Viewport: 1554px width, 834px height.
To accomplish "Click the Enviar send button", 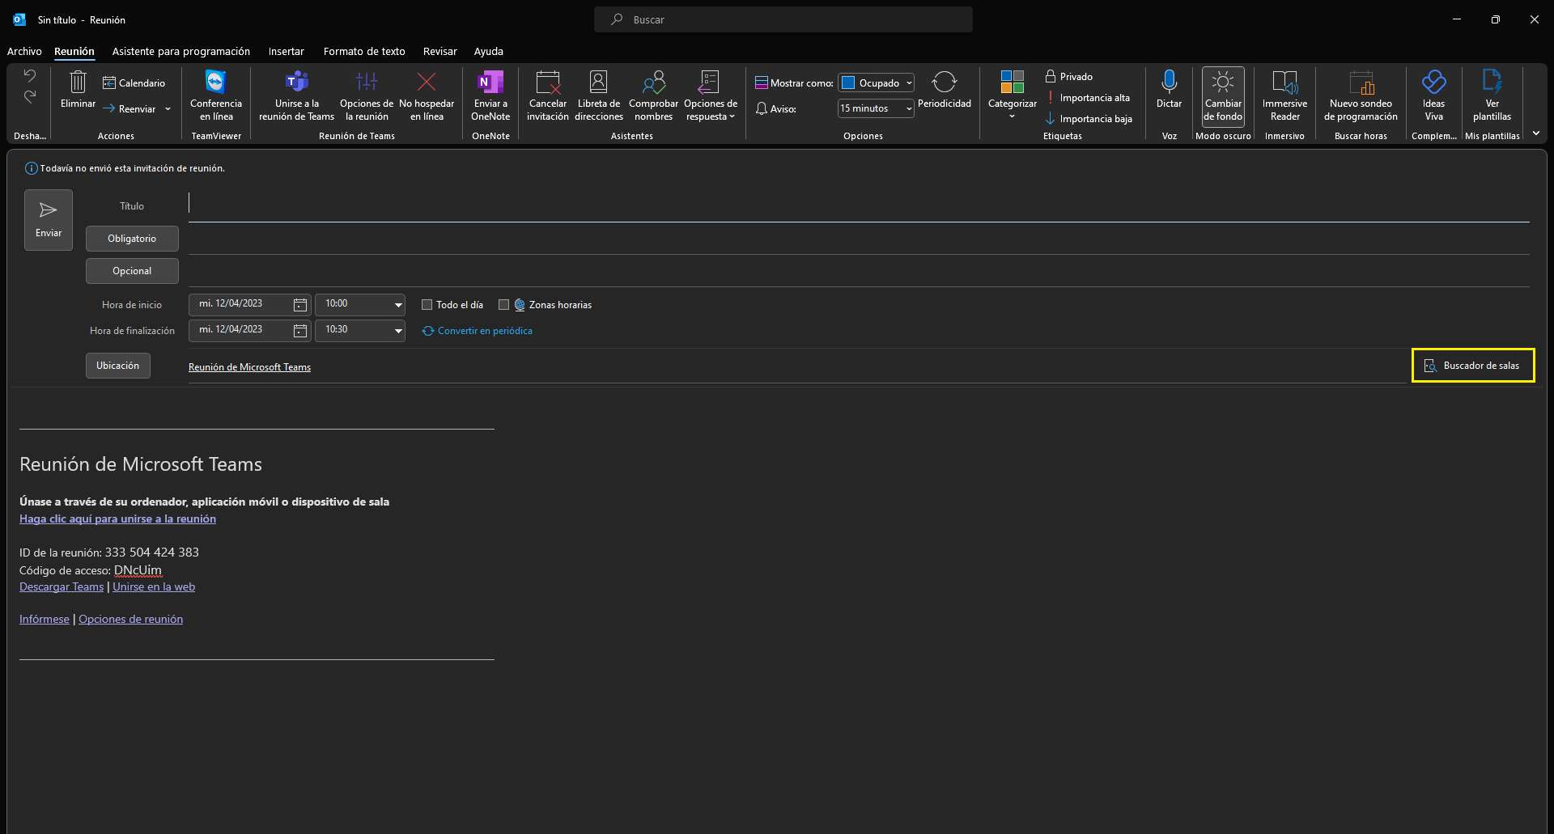I will (49, 220).
